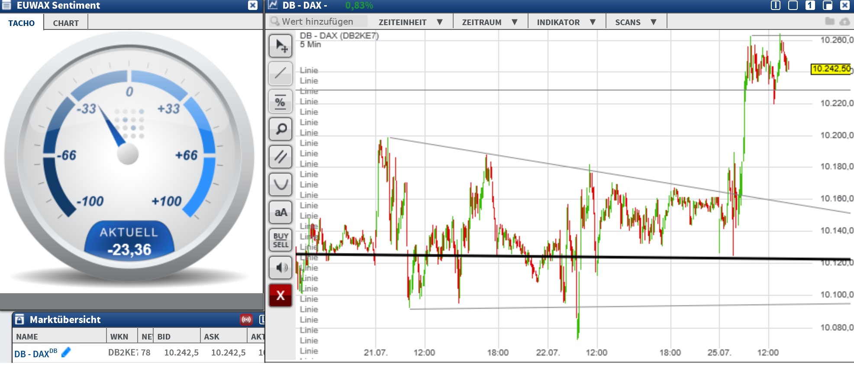This screenshot has width=854, height=375.
Task: Click the BID column header
Action: point(177,336)
